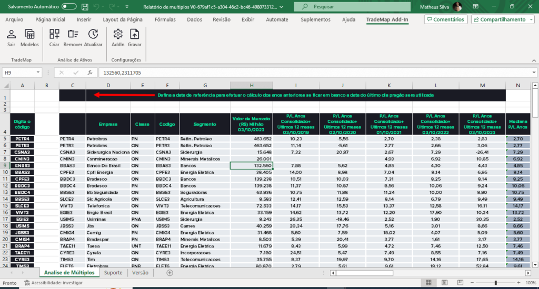Image resolution: width=539 pixels, height=289 pixels.
Task: Click the Comentários button
Action: tap(445, 19)
